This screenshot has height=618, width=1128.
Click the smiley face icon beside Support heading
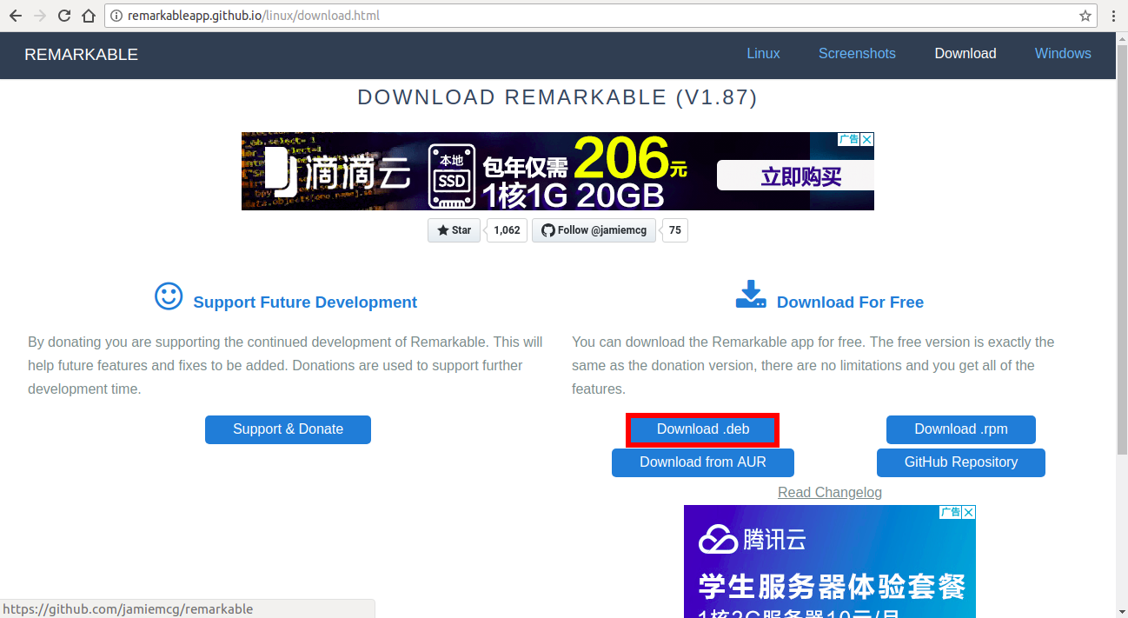tap(169, 296)
